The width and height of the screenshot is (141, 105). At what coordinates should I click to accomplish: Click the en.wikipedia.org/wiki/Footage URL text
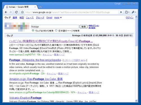click(x=24, y=74)
